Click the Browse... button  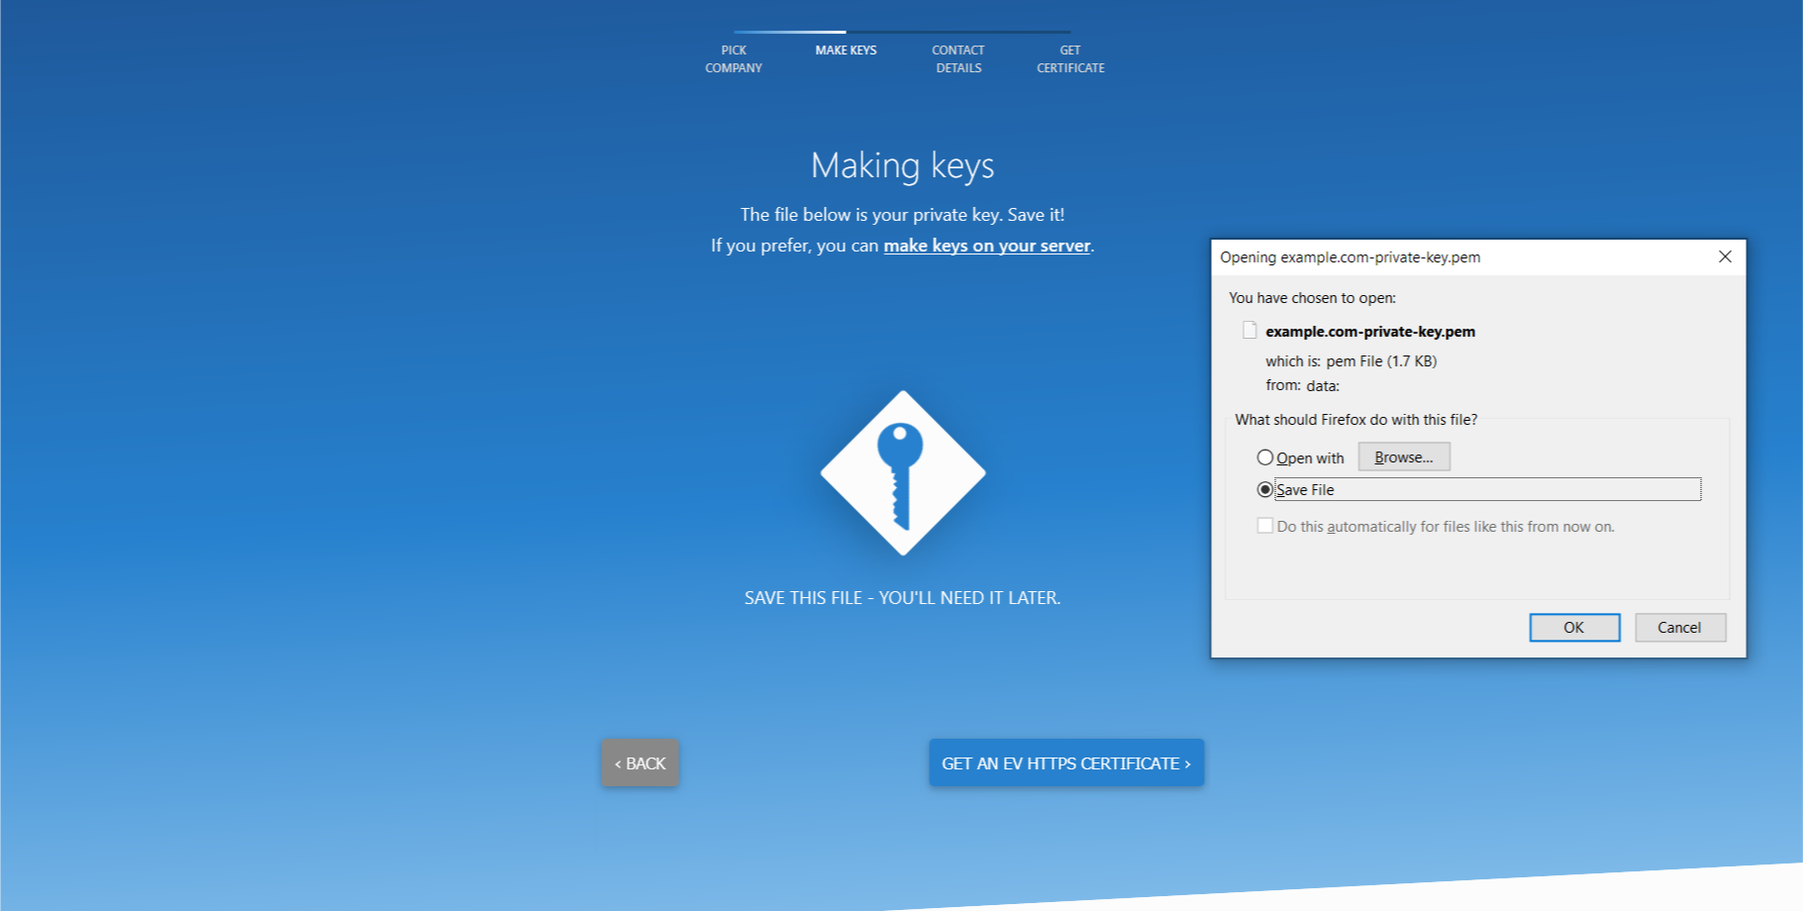click(x=1404, y=456)
